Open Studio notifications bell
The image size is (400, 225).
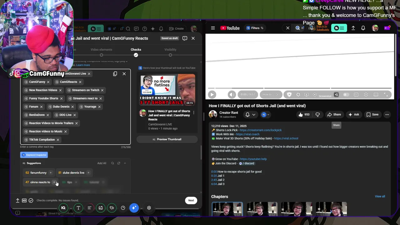pyautogui.click(x=161, y=29)
